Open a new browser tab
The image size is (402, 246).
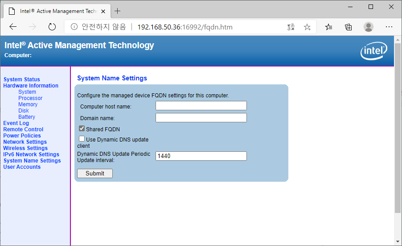[x=117, y=11]
